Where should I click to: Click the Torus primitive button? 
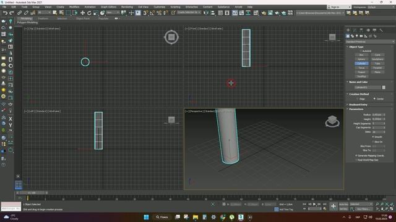click(361, 68)
